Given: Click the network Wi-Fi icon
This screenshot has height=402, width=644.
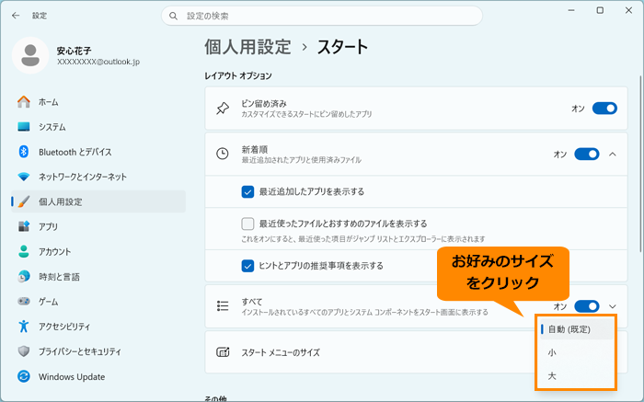Looking at the screenshot, I should (x=24, y=177).
